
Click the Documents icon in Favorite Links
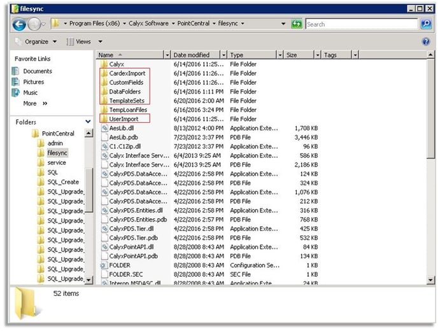tap(16, 71)
